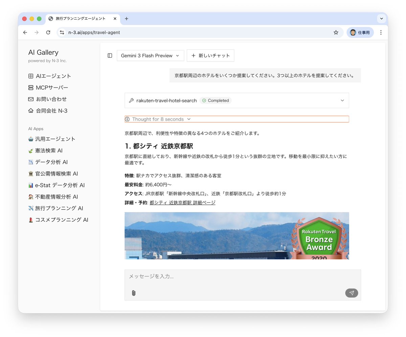The height and width of the screenshot is (337, 406).
Task: Click the address bar URL
Action: coord(94,32)
